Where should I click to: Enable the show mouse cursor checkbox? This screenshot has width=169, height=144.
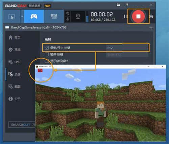coord(47,61)
